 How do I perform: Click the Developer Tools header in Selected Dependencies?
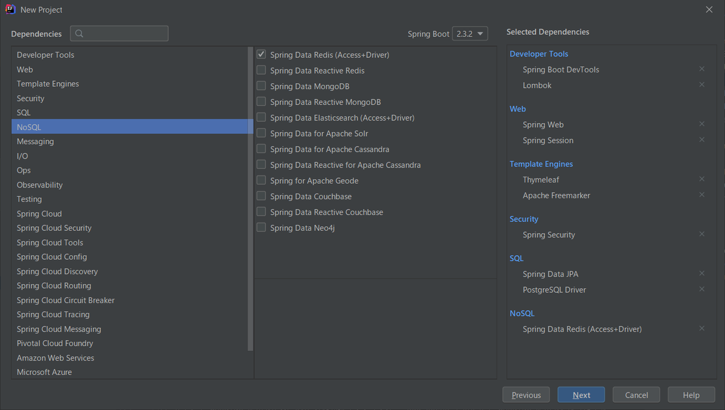(x=539, y=54)
